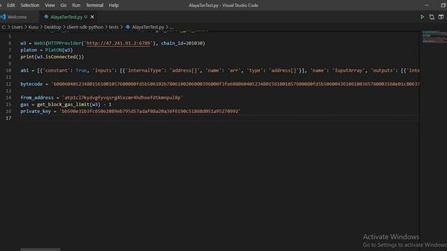
Task: Open the Go menu
Action: 64,5
